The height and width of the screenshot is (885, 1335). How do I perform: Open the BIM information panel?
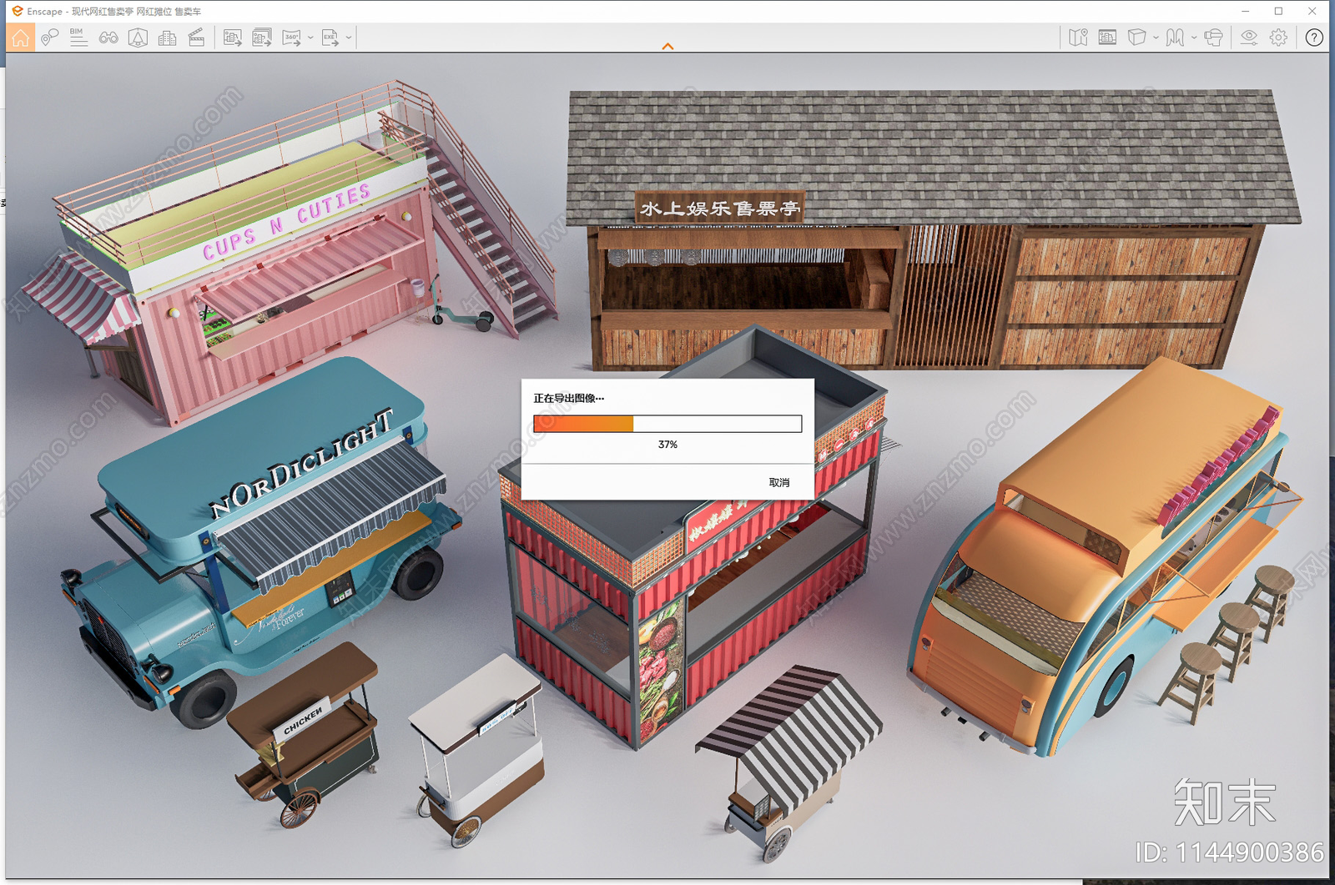(x=78, y=38)
